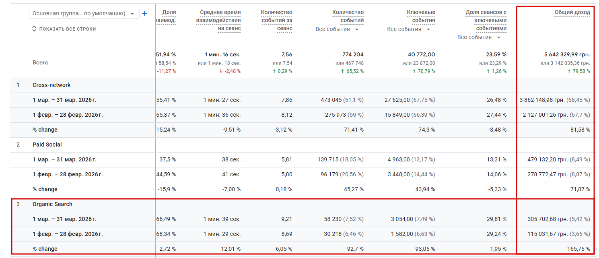Sort by Общий доход column header
Viewport: 599px width, 258px height.
tap(572, 12)
